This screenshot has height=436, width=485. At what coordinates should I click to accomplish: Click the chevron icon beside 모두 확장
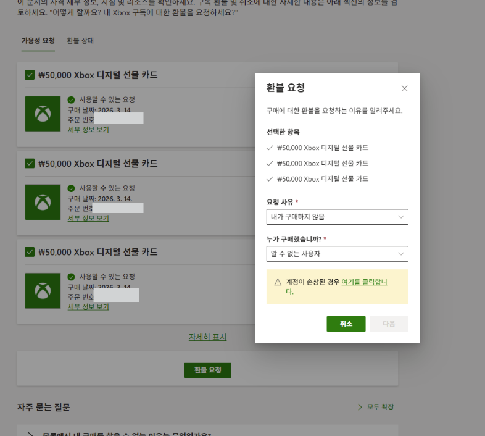360,407
